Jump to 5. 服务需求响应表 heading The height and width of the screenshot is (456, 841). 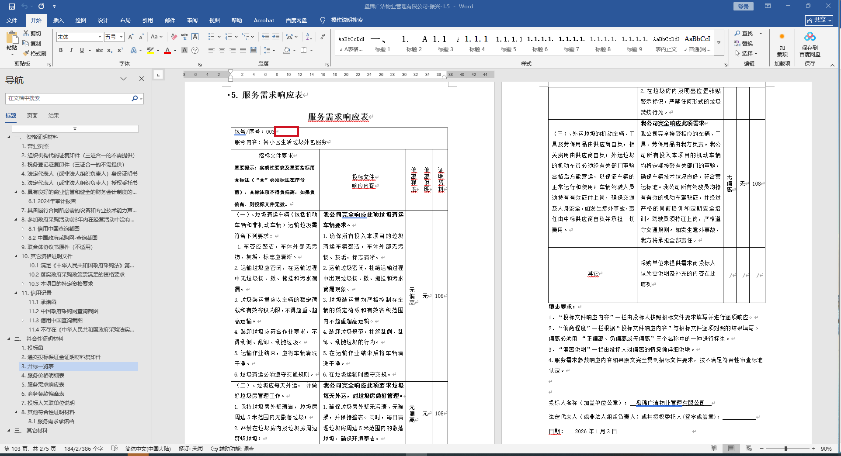[x=43, y=385]
